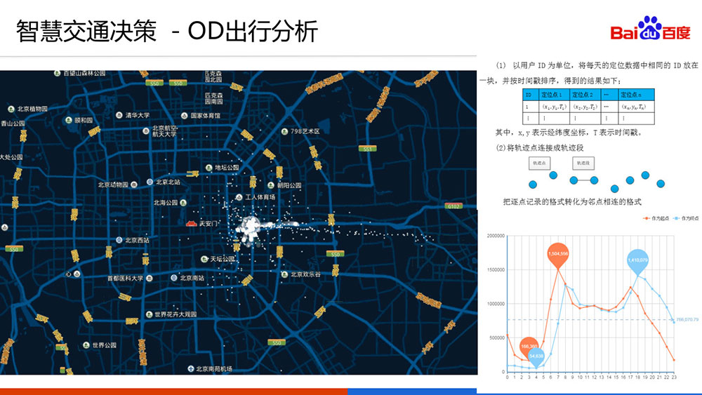Click the 2000000 y-axis label
The image size is (702, 395).
[496, 236]
